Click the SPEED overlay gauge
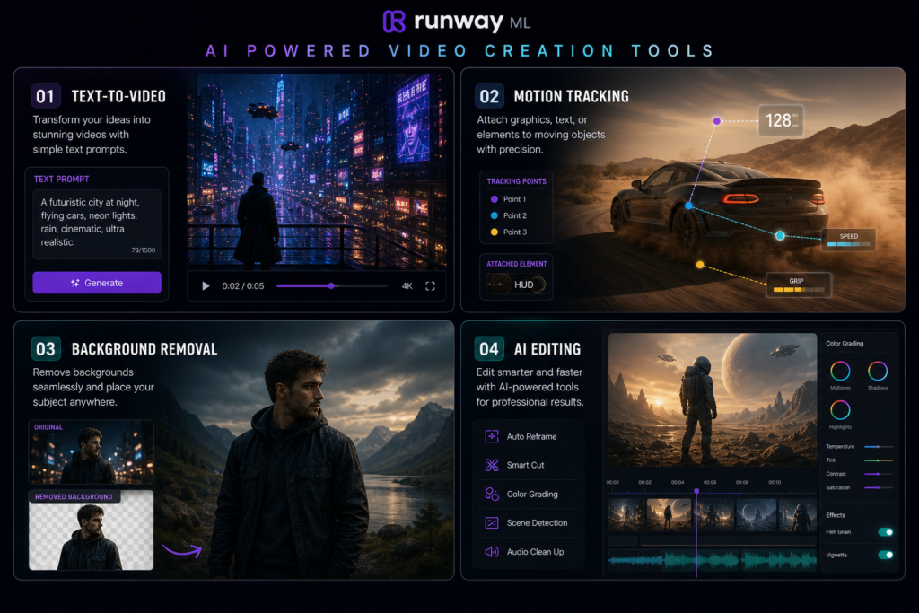This screenshot has height=613, width=919. click(x=849, y=240)
